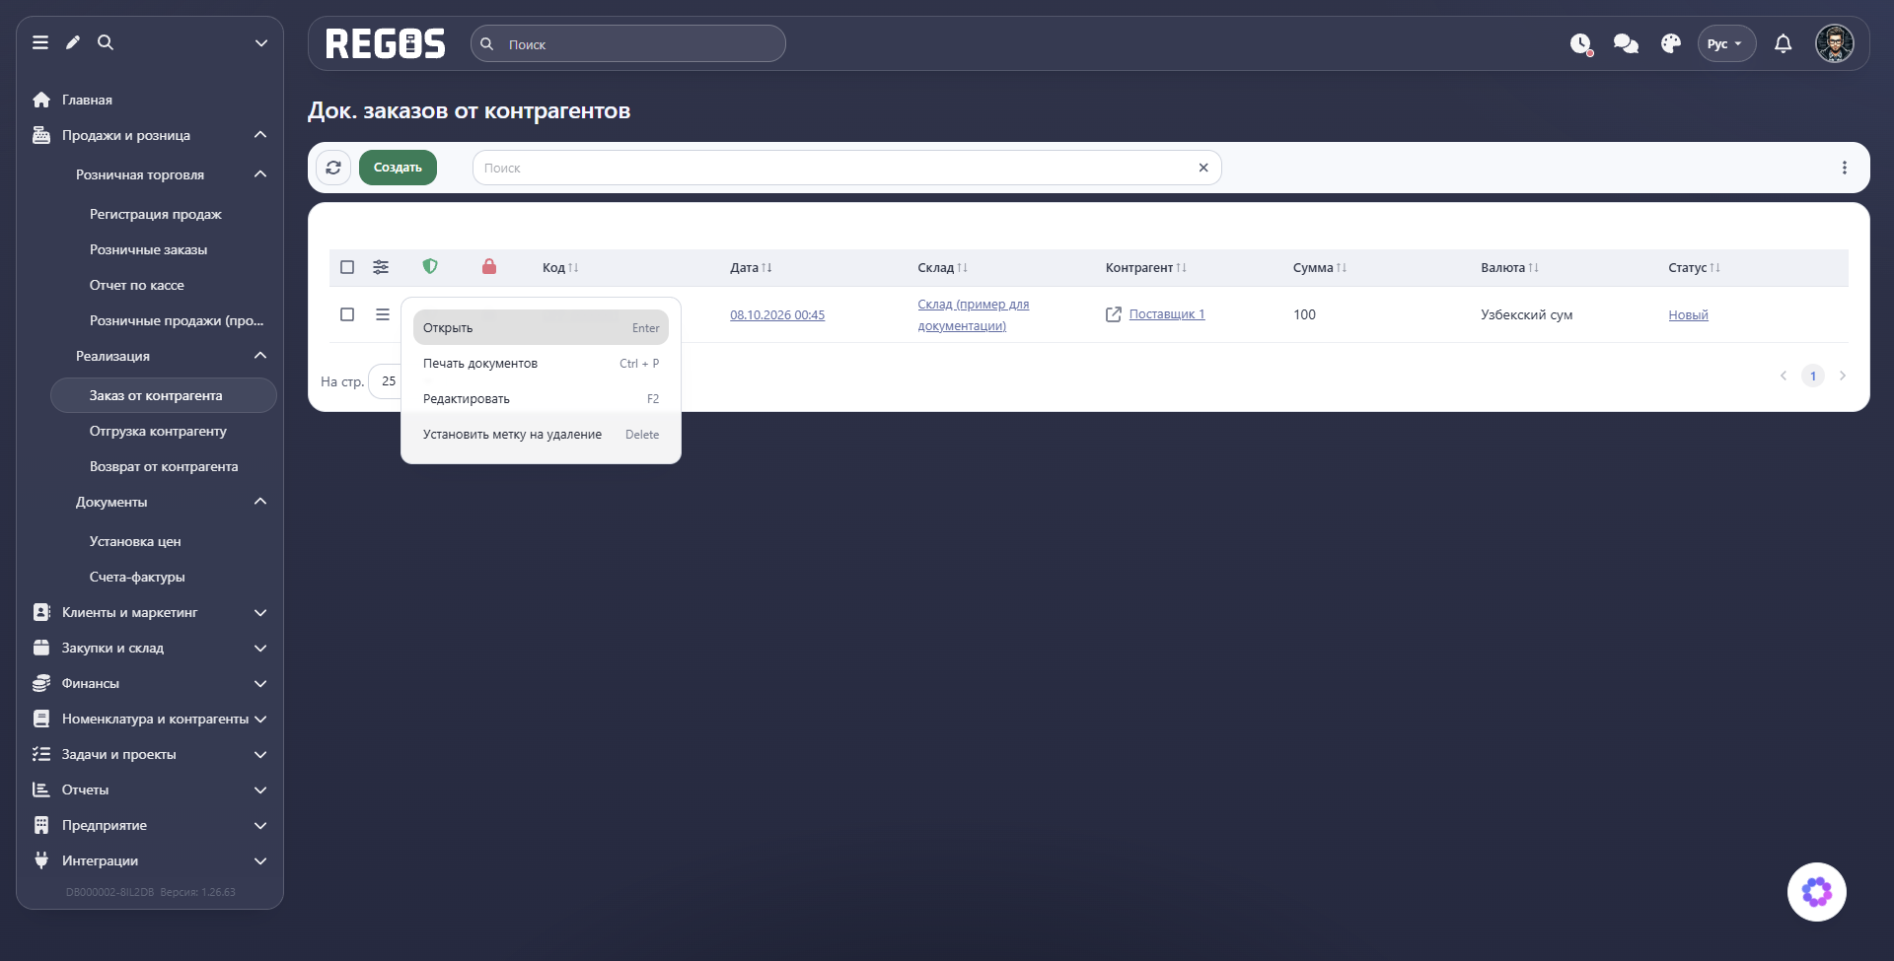Expand the sidebar header chevron dropdown

(261, 42)
